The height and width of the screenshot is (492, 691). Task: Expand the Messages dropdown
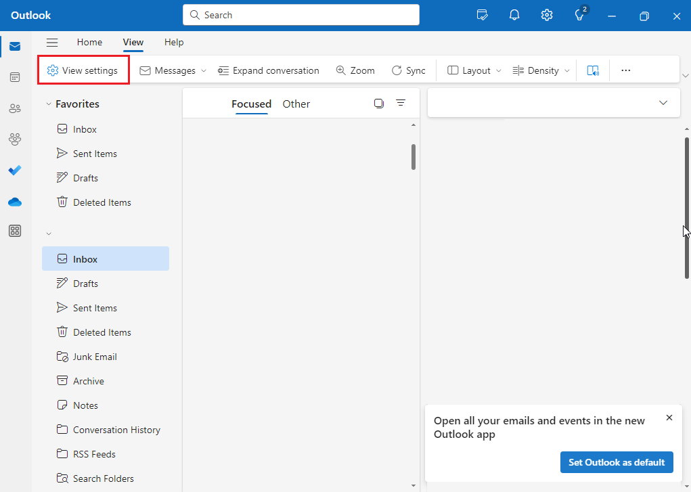171,70
